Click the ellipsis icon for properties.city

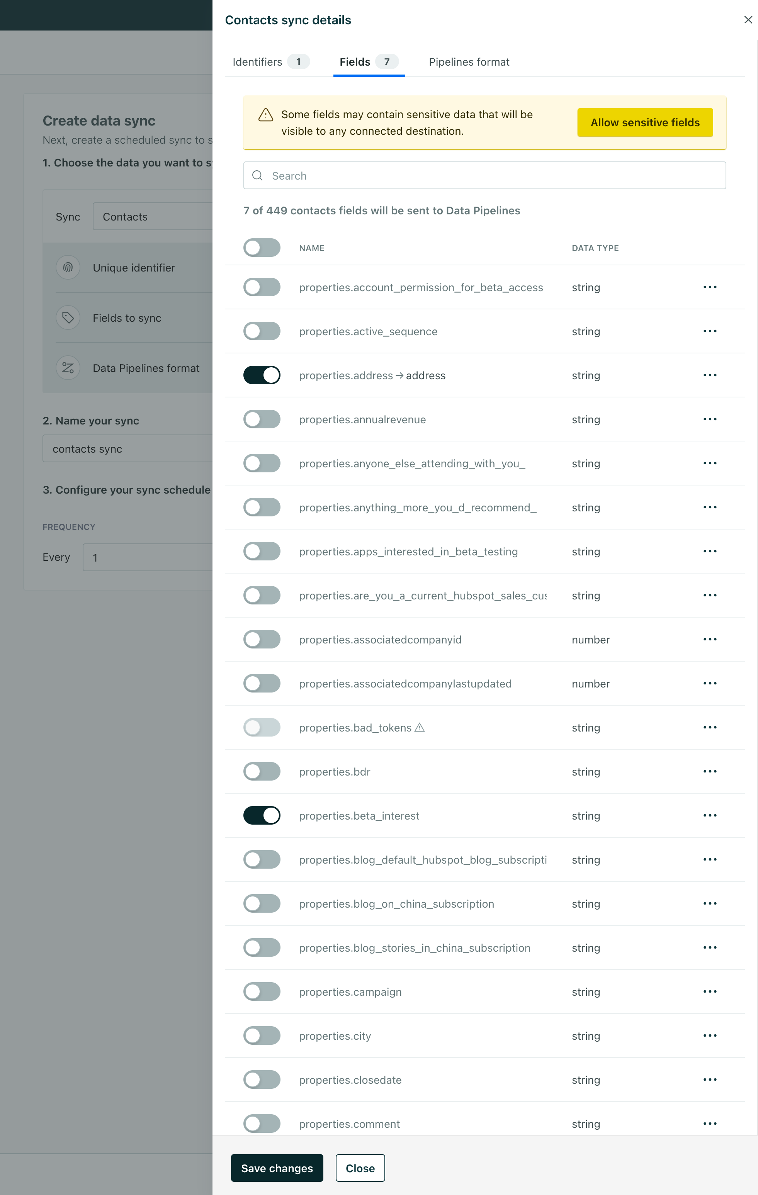pyautogui.click(x=711, y=1036)
